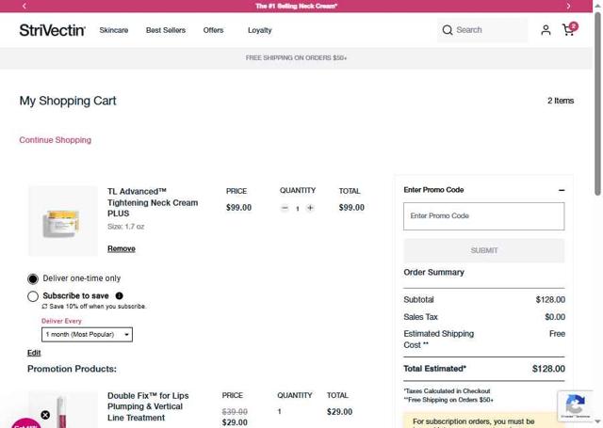Image resolution: width=603 pixels, height=428 pixels.
Task: Open the TL Advanced Neck Cream thumbnail
Action: (63, 221)
